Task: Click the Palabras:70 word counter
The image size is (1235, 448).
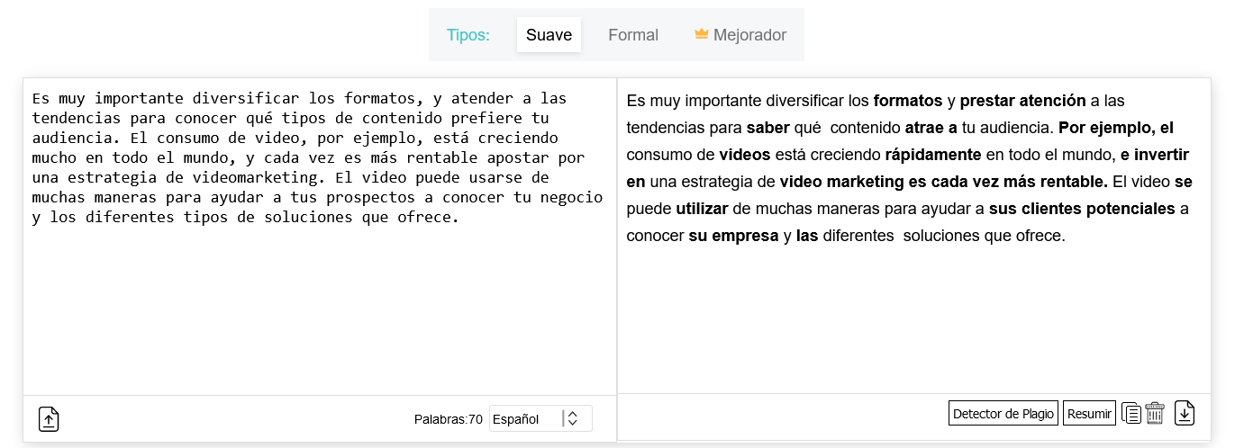Action: [x=448, y=419]
